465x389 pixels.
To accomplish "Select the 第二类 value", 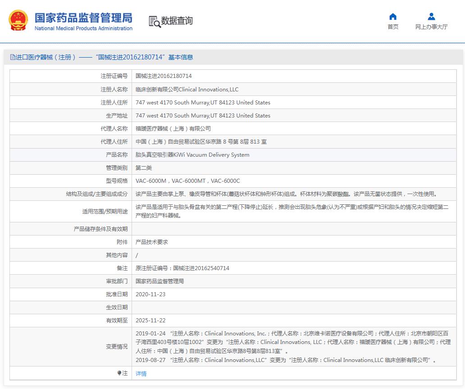I will click(x=144, y=167).
